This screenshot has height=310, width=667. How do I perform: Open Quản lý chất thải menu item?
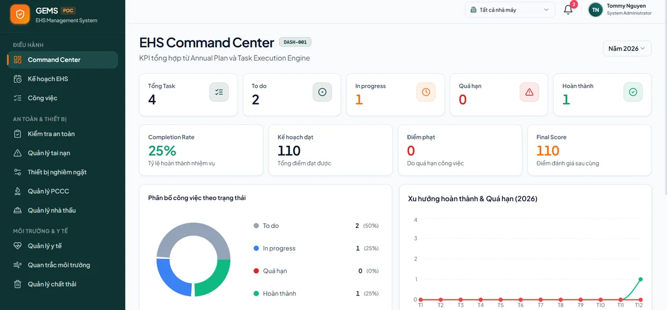click(62, 284)
